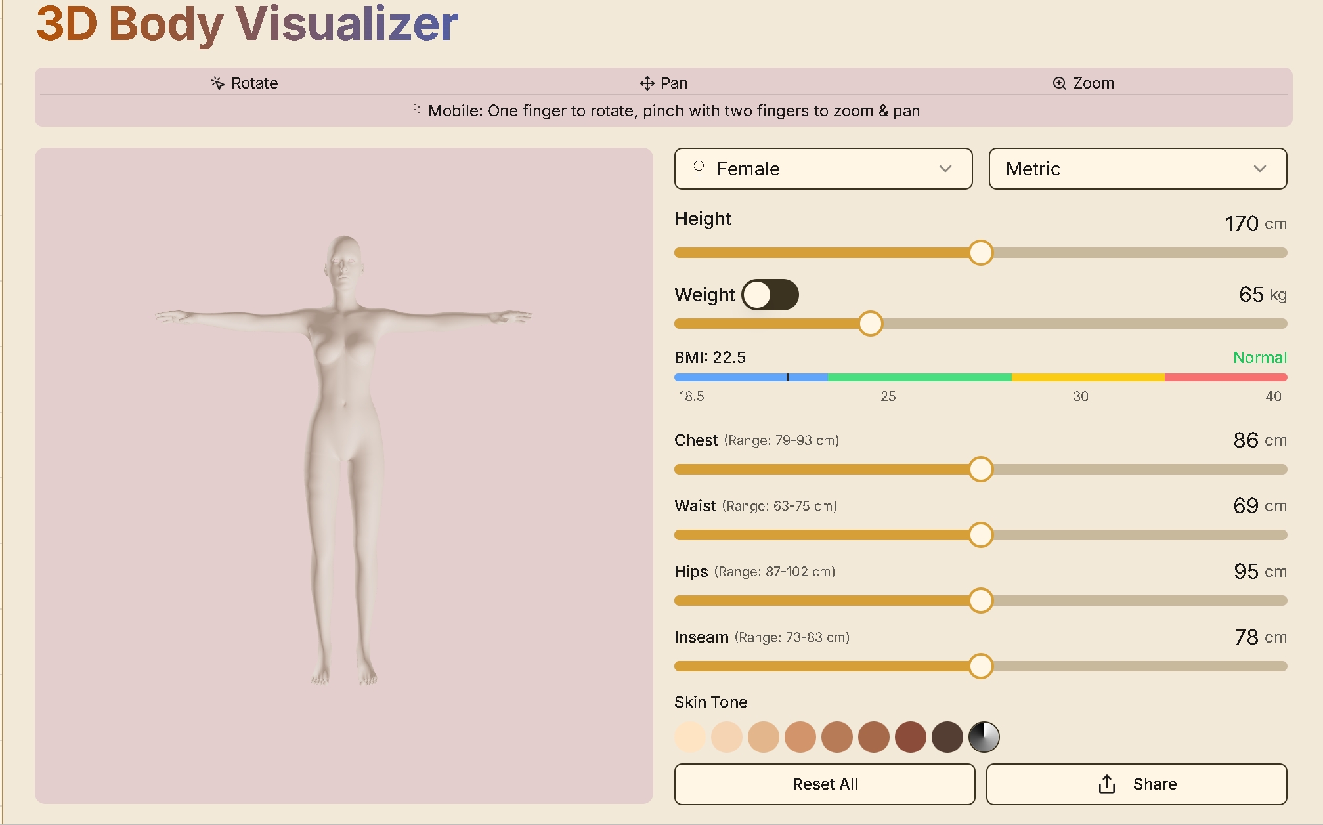Click the Waist measurement slider
The height and width of the screenshot is (825, 1323).
coord(980,535)
